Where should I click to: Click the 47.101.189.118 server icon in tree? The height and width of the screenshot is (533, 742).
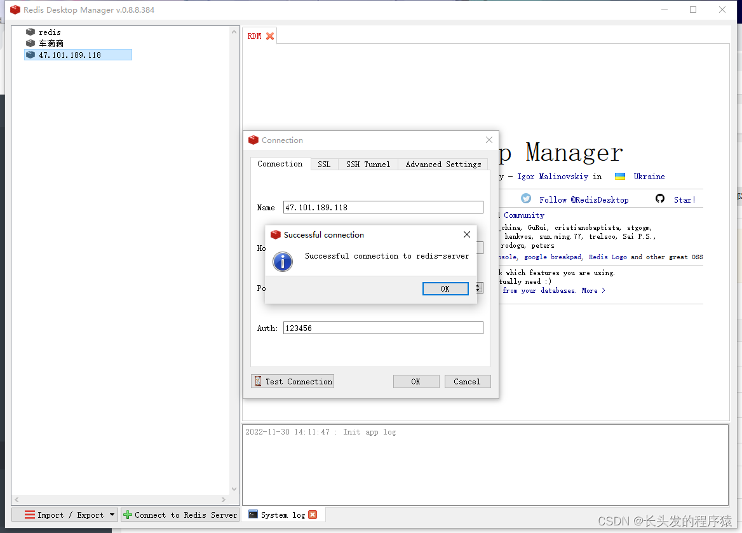30,55
